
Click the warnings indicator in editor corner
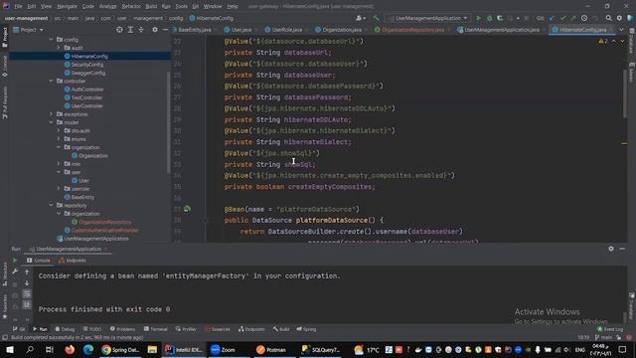pos(603,41)
